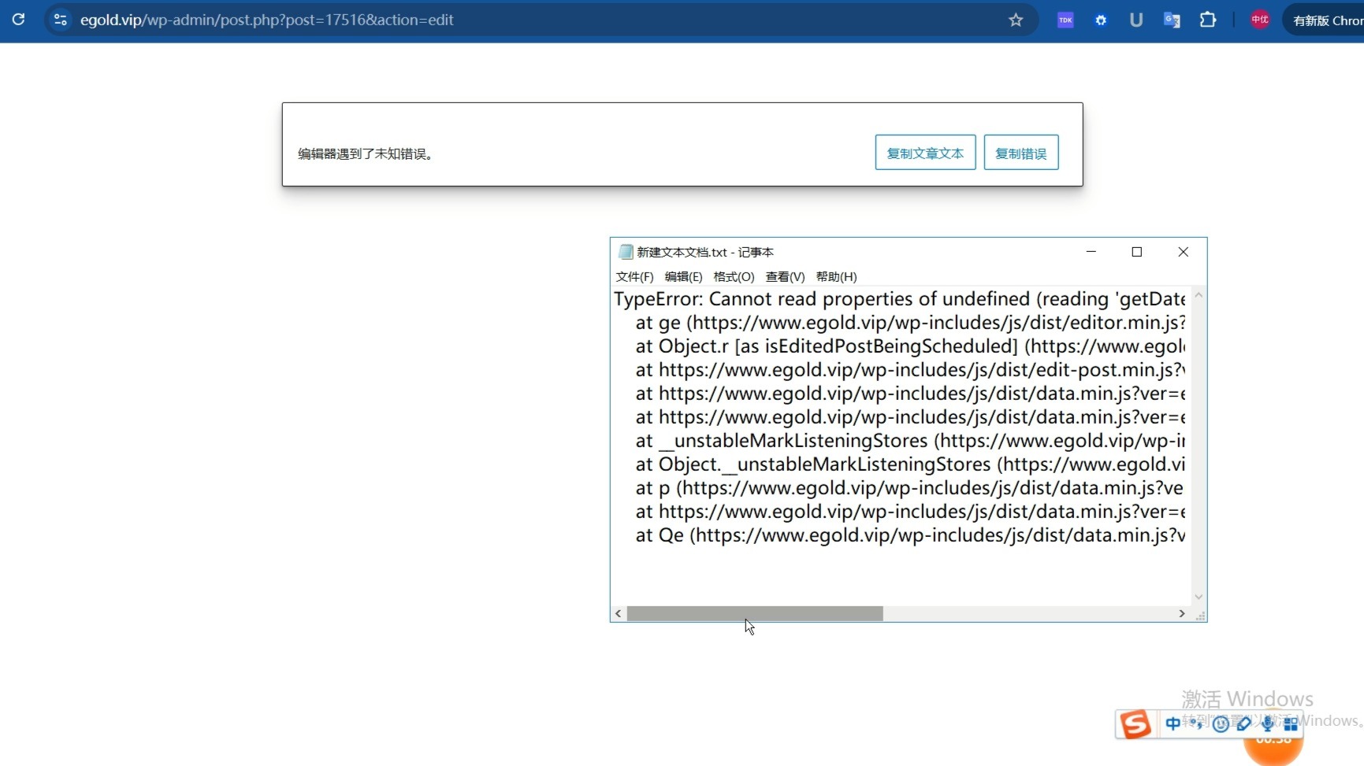Bookmark this page with the star icon

pos(1016,20)
